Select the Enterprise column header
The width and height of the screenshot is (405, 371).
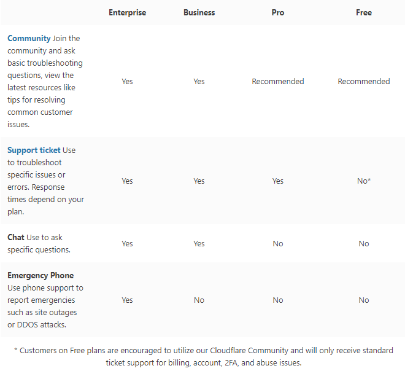pos(128,13)
